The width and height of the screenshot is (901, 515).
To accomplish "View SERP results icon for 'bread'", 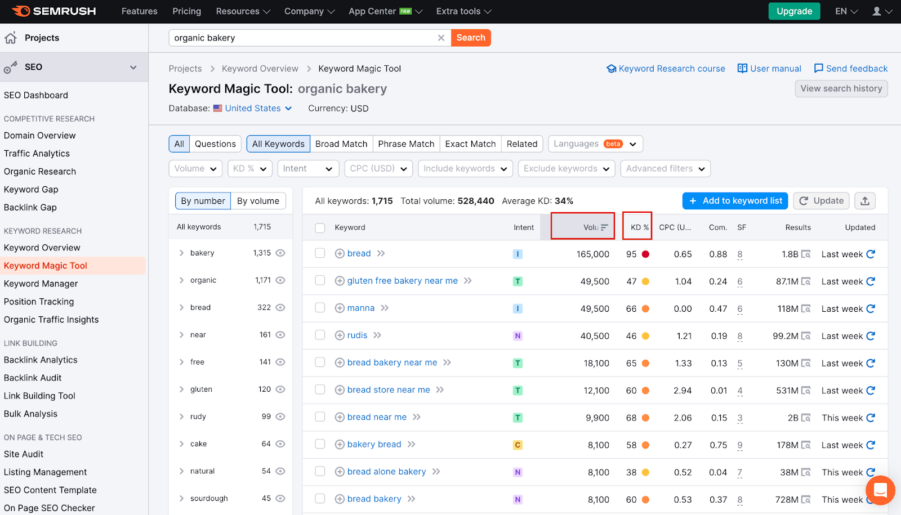I will click(806, 254).
